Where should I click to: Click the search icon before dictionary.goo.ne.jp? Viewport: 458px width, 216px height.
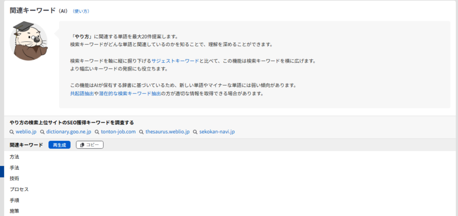point(42,132)
